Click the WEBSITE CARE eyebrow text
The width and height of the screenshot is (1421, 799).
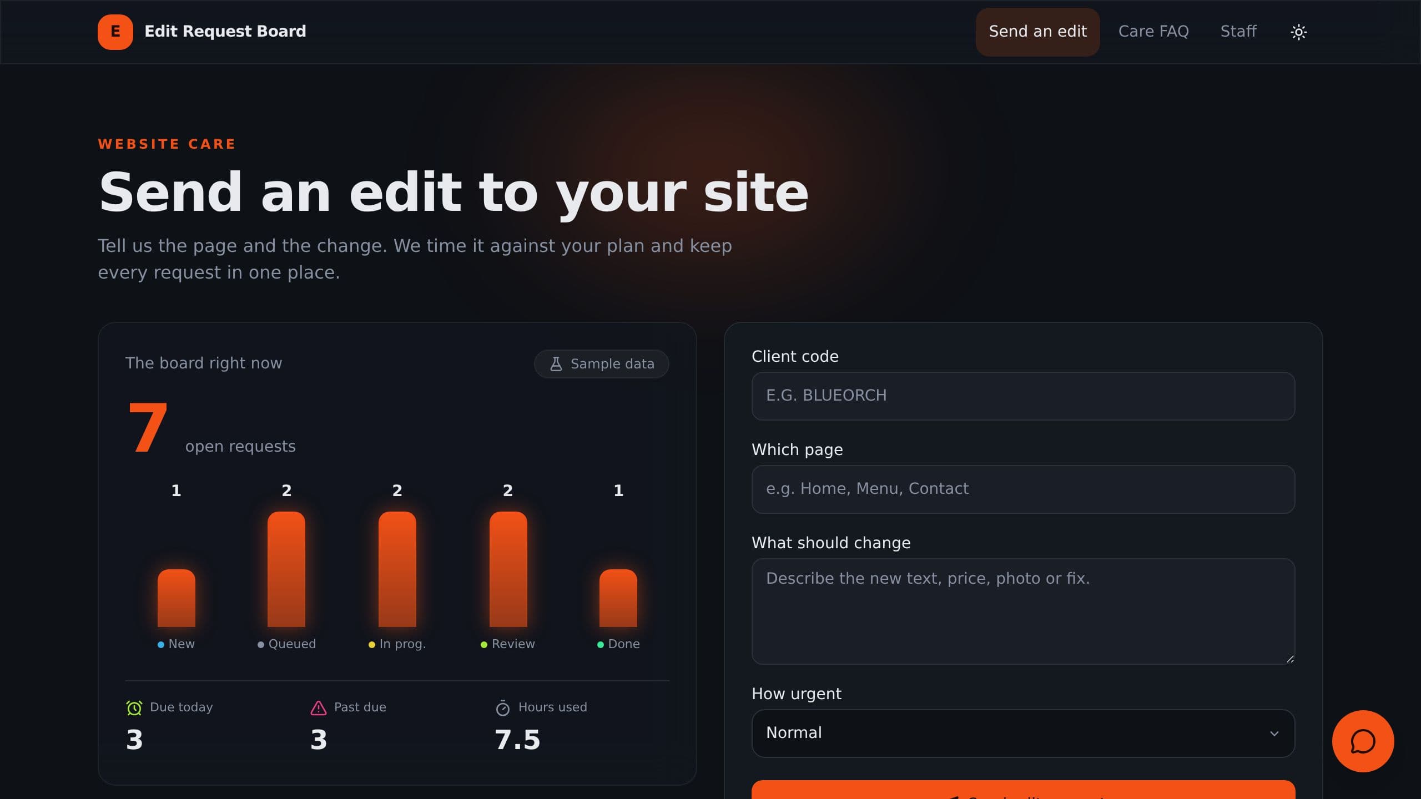pyautogui.click(x=167, y=144)
